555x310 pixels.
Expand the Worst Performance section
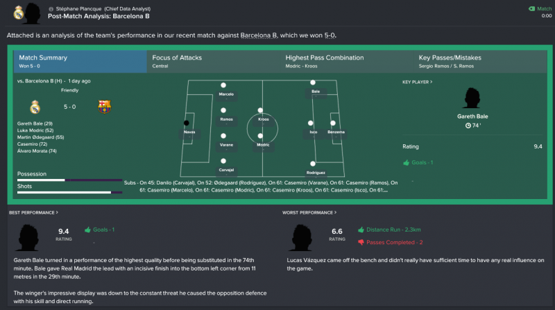[309, 213]
